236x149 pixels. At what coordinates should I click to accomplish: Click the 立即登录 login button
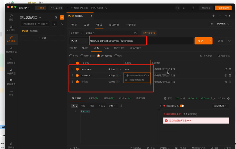[x=206, y=8]
